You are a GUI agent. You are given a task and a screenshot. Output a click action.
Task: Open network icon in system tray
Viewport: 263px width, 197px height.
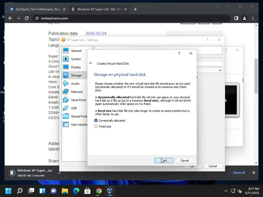click(233, 191)
